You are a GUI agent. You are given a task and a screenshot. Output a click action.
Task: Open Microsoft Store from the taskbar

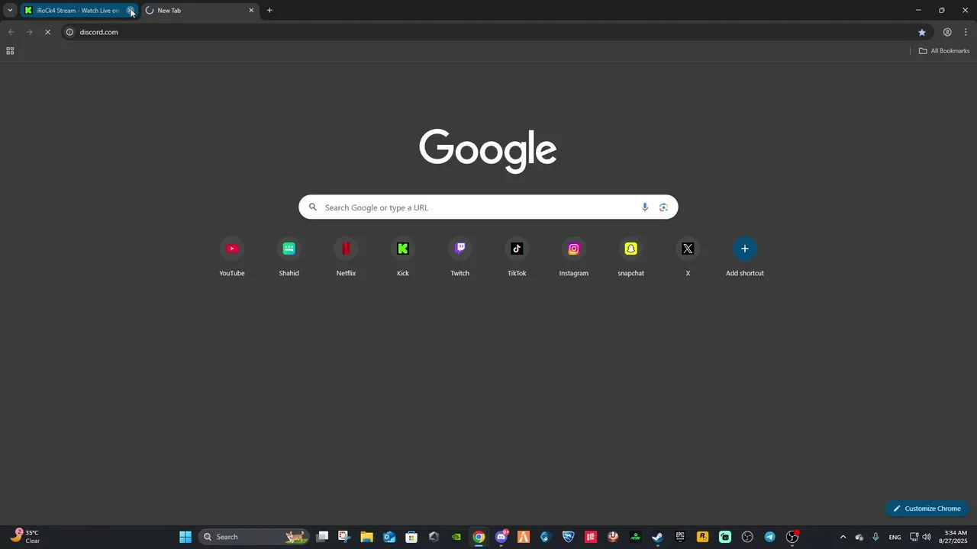point(411,537)
